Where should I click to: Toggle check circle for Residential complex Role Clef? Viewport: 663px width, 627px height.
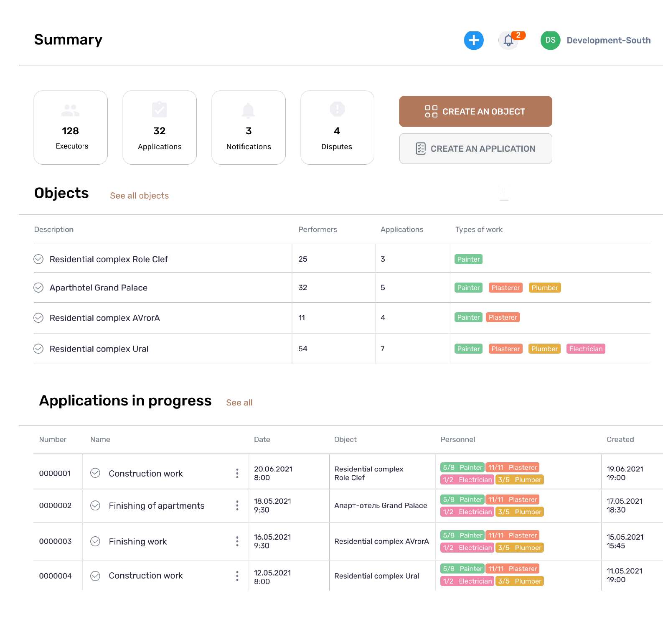(38, 259)
